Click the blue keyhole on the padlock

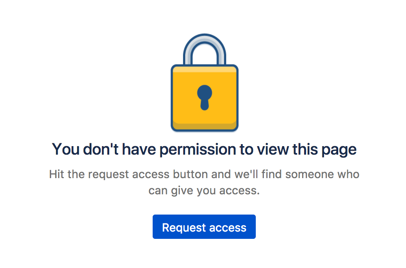(204, 97)
